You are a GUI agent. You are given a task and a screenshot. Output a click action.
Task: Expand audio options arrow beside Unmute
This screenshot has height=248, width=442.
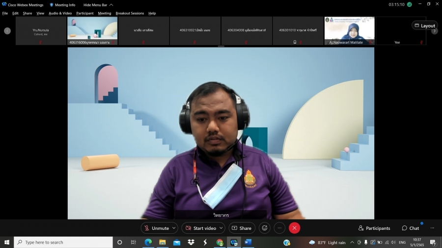174,228
